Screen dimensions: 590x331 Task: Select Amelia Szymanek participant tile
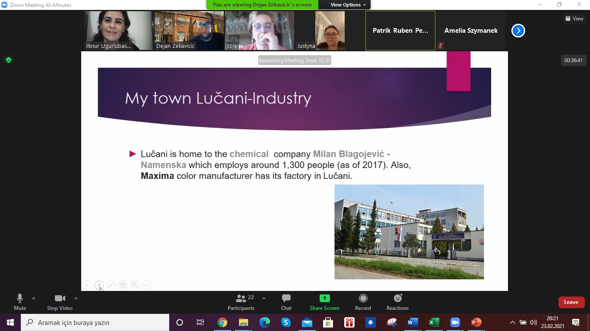[x=471, y=31]
